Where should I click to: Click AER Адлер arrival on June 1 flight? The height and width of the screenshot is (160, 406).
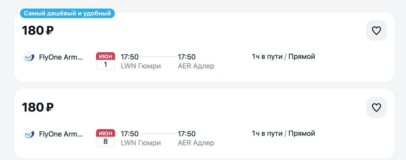(x=196, y=66)
